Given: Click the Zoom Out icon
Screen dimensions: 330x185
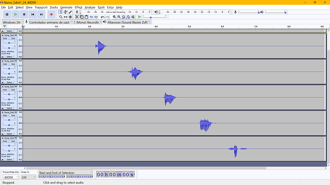Looking at the screenshot, I should tap(119, 17).
